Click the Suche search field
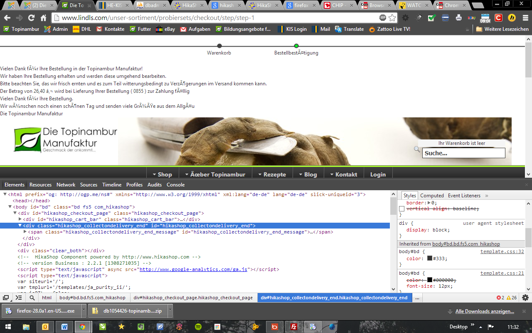This screenshot has width=532, height=333. point(463,153)
